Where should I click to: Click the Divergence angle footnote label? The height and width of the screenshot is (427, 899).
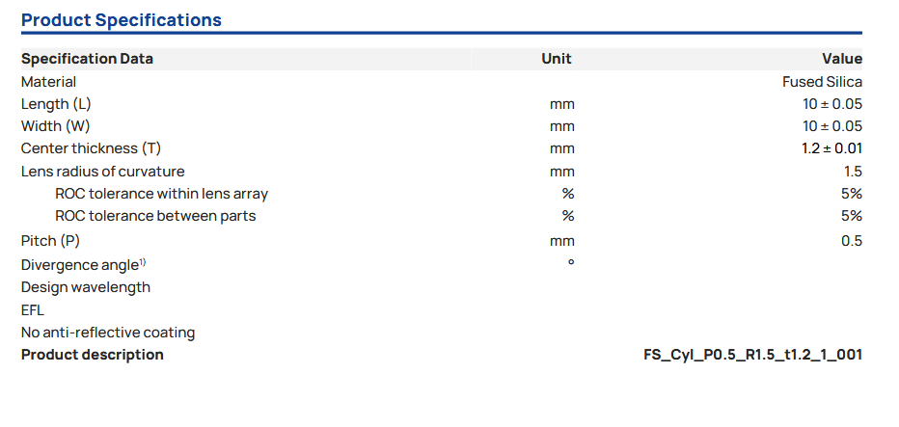point(83,265)
